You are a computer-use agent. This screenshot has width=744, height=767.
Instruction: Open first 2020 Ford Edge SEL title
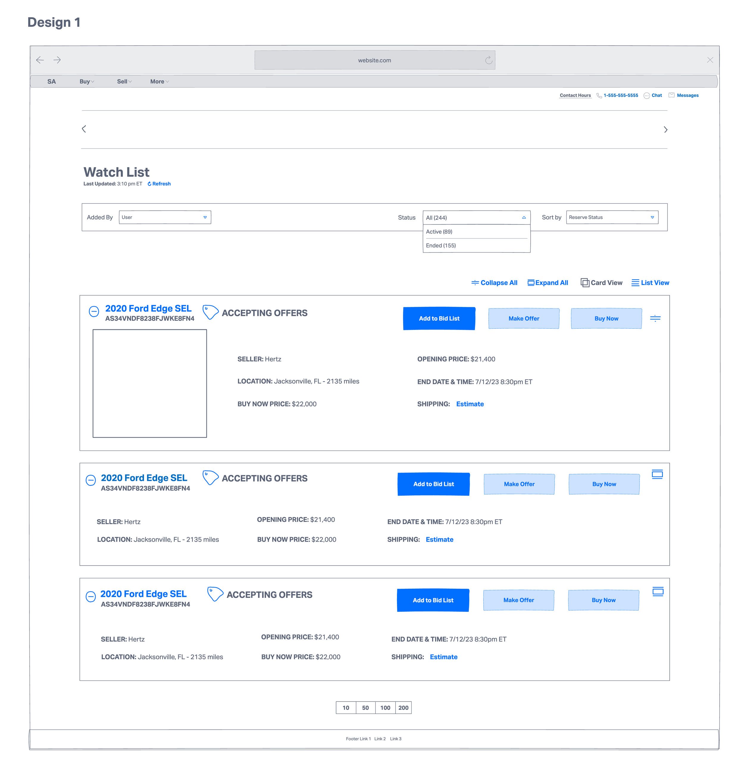pos(148,308)
